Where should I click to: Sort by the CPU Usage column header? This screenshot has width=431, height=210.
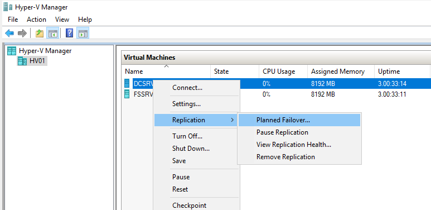pyautogui.click(x=283, y=71)
